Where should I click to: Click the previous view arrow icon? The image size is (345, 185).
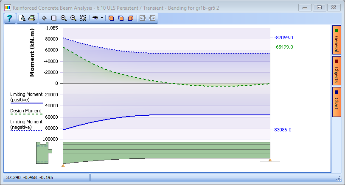(143, 18)
